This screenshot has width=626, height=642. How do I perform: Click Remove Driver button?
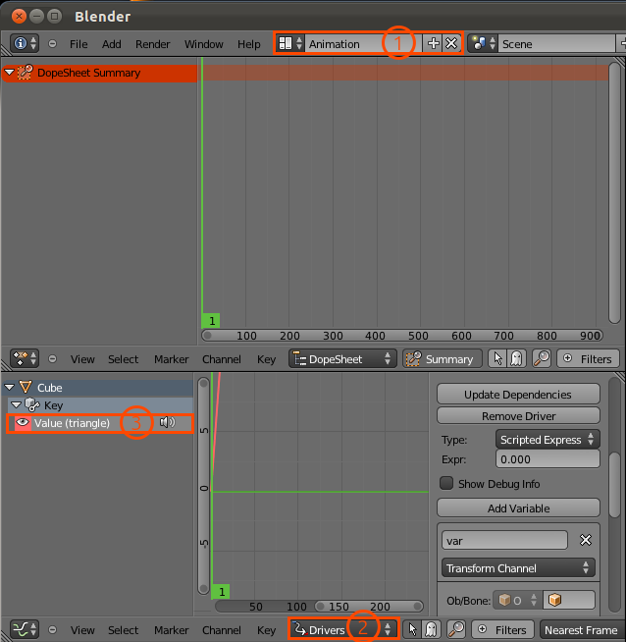pyautogui.click(x=518, y=415)
